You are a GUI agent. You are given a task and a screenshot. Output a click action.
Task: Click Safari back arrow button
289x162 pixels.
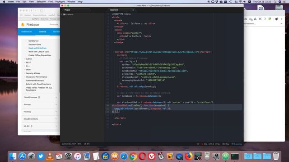32,10
